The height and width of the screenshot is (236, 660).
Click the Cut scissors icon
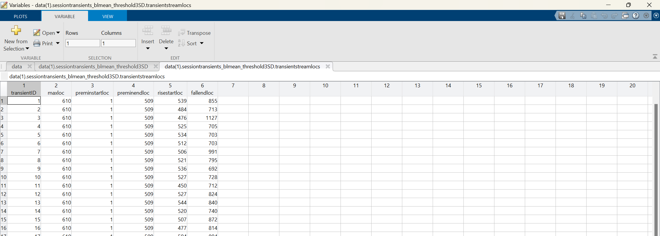pos(573,16)
